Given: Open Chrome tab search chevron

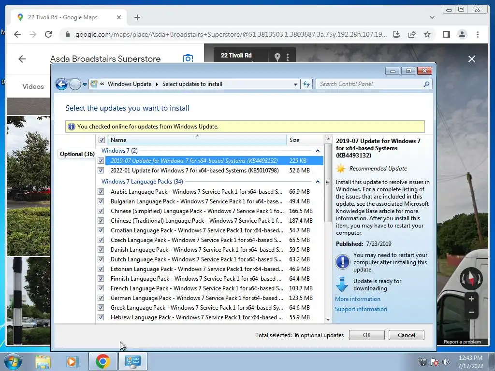Looking at the screenshot, I should (x=432, y=17).
